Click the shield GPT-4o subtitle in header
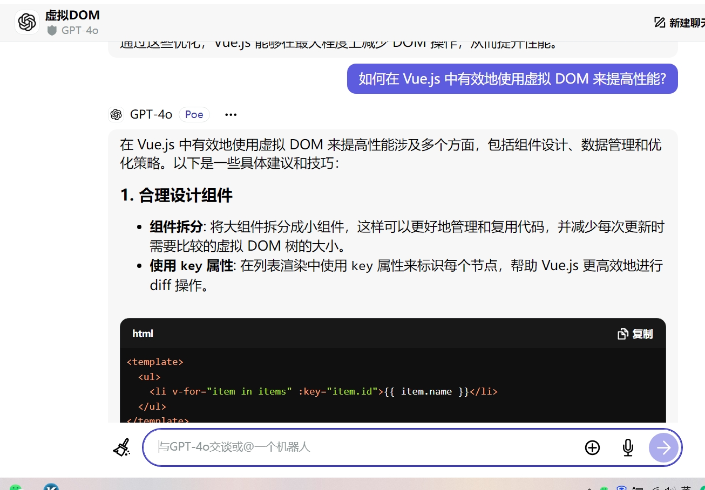The height and width of the screenshot is (490, 705). pyautogui.click(x=73, y=31)
